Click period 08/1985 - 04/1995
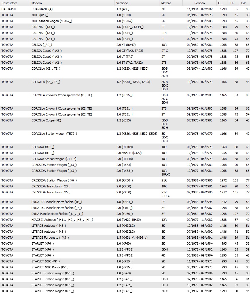 (x=200, y=202)
